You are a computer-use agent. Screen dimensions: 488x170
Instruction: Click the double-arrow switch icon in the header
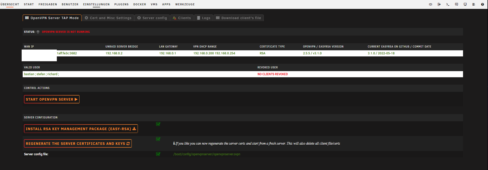430,4
